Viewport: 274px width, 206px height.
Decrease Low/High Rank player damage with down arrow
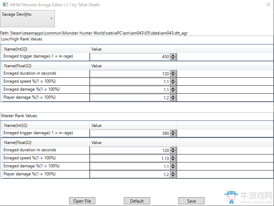pos(173,99)
